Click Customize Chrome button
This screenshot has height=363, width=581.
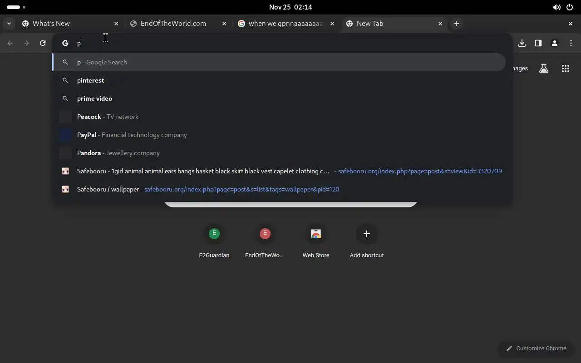click(536, 348)
